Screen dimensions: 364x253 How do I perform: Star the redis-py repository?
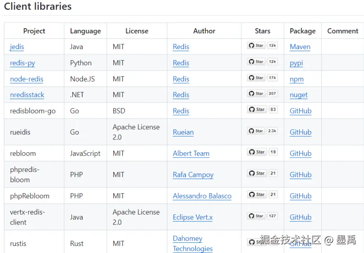(x=256, y=61)
